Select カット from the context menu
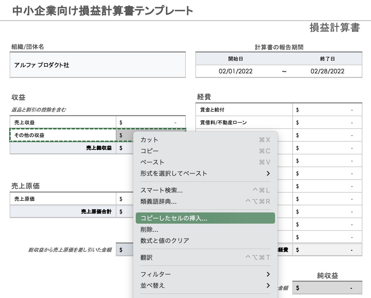The height and width of the screenshot is (298, 371). click(149, 140)
